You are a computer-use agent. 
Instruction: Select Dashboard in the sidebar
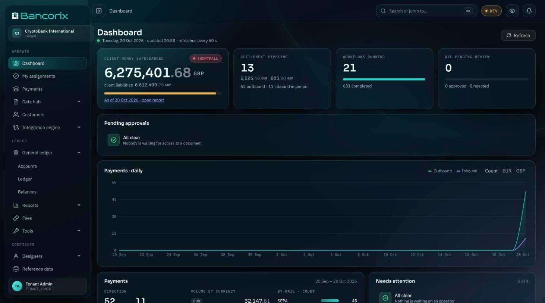coord(47,63)
